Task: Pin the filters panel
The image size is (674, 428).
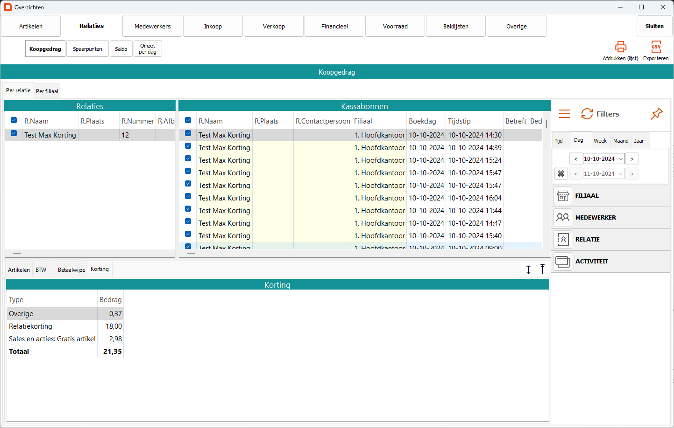Action: coord(657,113)
